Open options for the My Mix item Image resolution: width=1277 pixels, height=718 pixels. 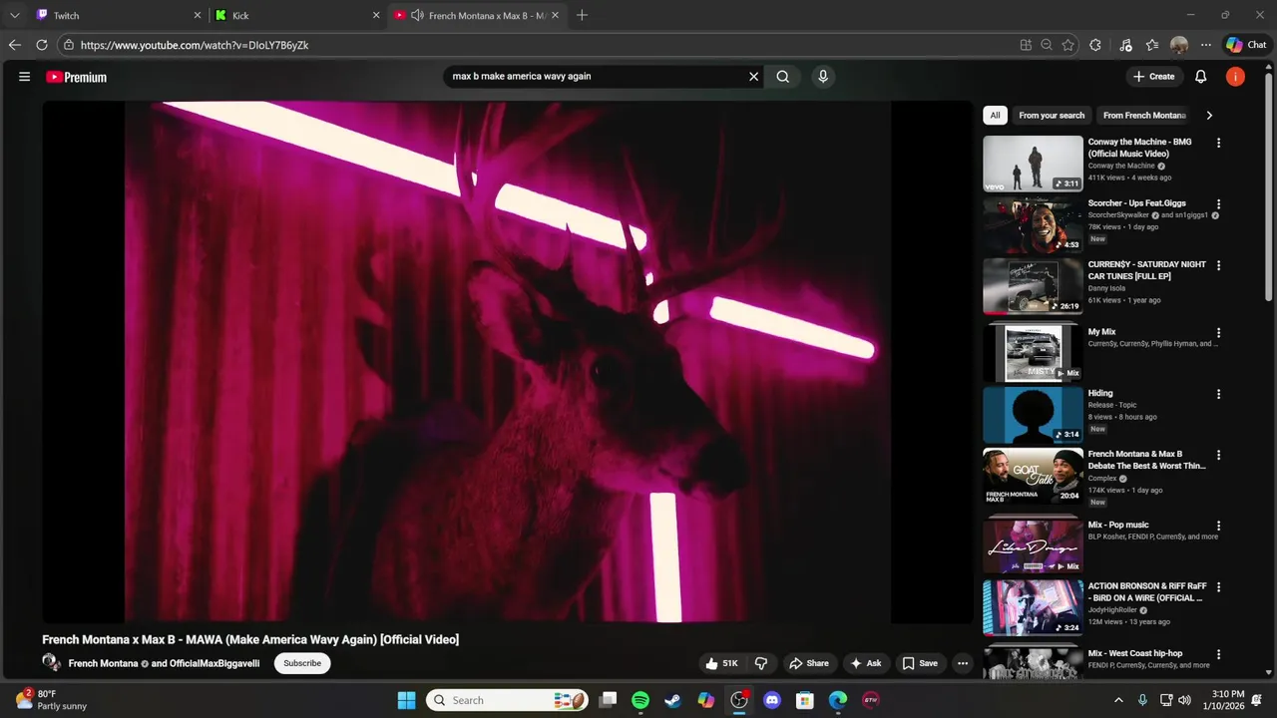(x=1218, y=333)
